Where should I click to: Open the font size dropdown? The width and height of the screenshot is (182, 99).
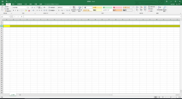[x=31, y=7]
